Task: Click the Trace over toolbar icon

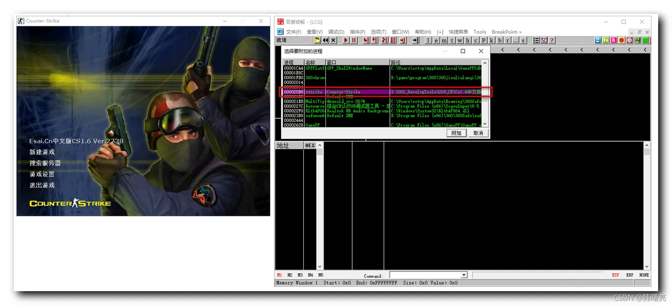Action: tap(393, 40)
